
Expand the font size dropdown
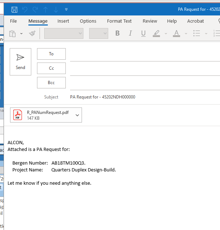(105, 33)
